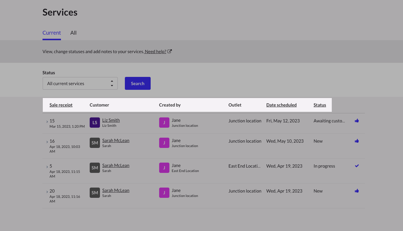Click checkmark icon for receipt 5
This screenshot has width=403, height=231.
click(357, 166)
